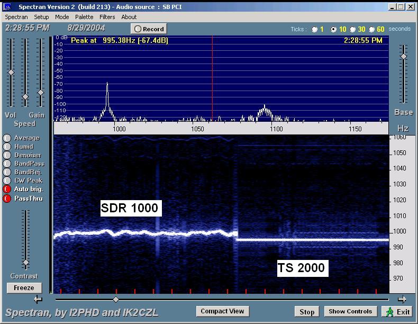Select the 10 seconds ticks option
The width and height of the screenshot is (418, 324).
point(333,29)
